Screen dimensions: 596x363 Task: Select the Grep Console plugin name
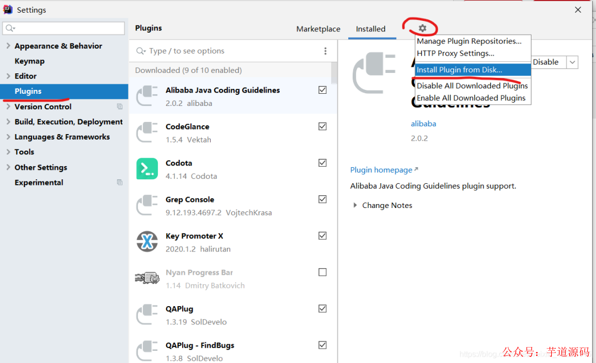(190, 200)
